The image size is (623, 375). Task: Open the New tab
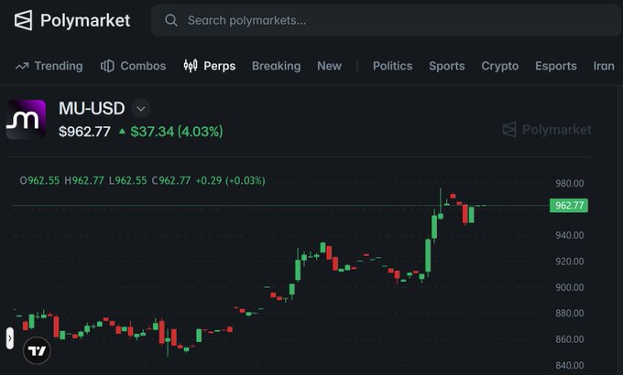click(x=329, y=66)
